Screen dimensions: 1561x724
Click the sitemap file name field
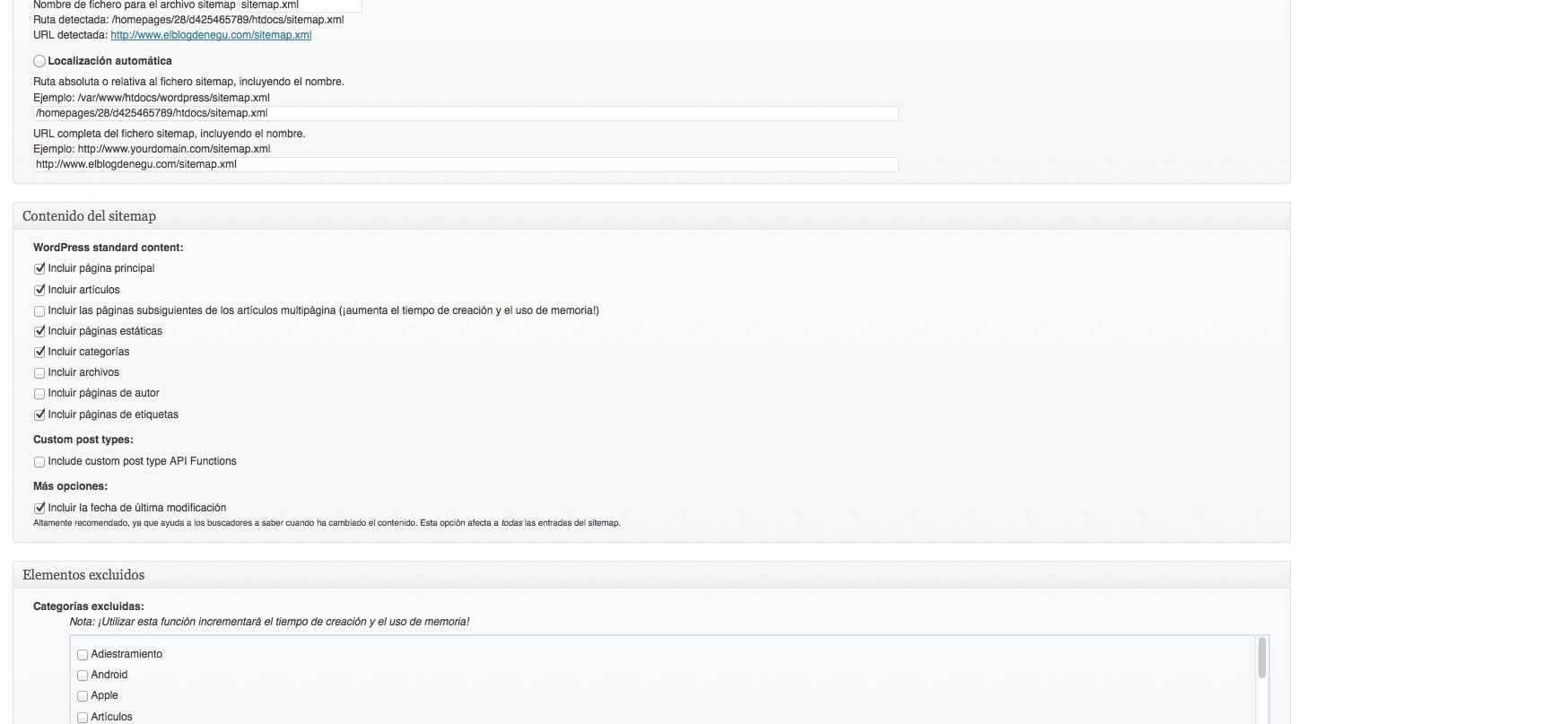[300, 5]
